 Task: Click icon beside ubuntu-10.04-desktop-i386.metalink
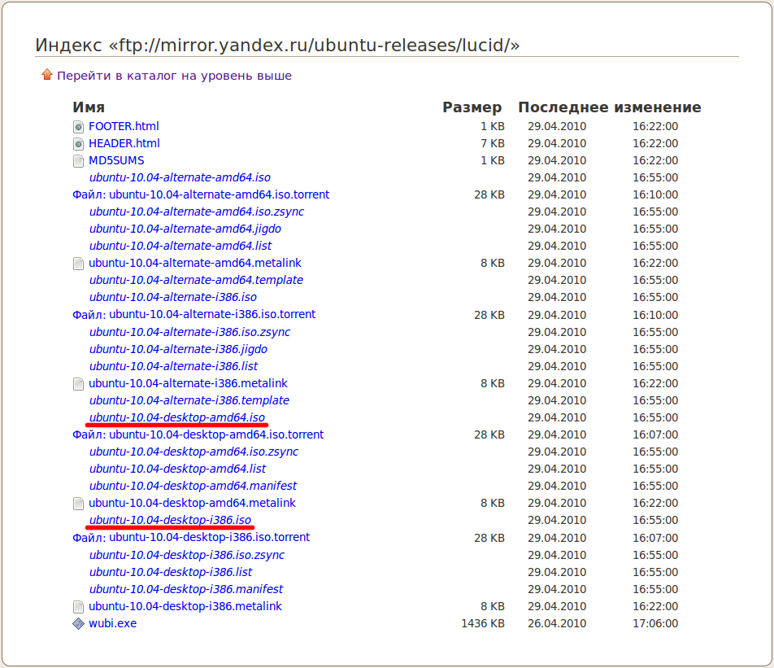[78, 607]
